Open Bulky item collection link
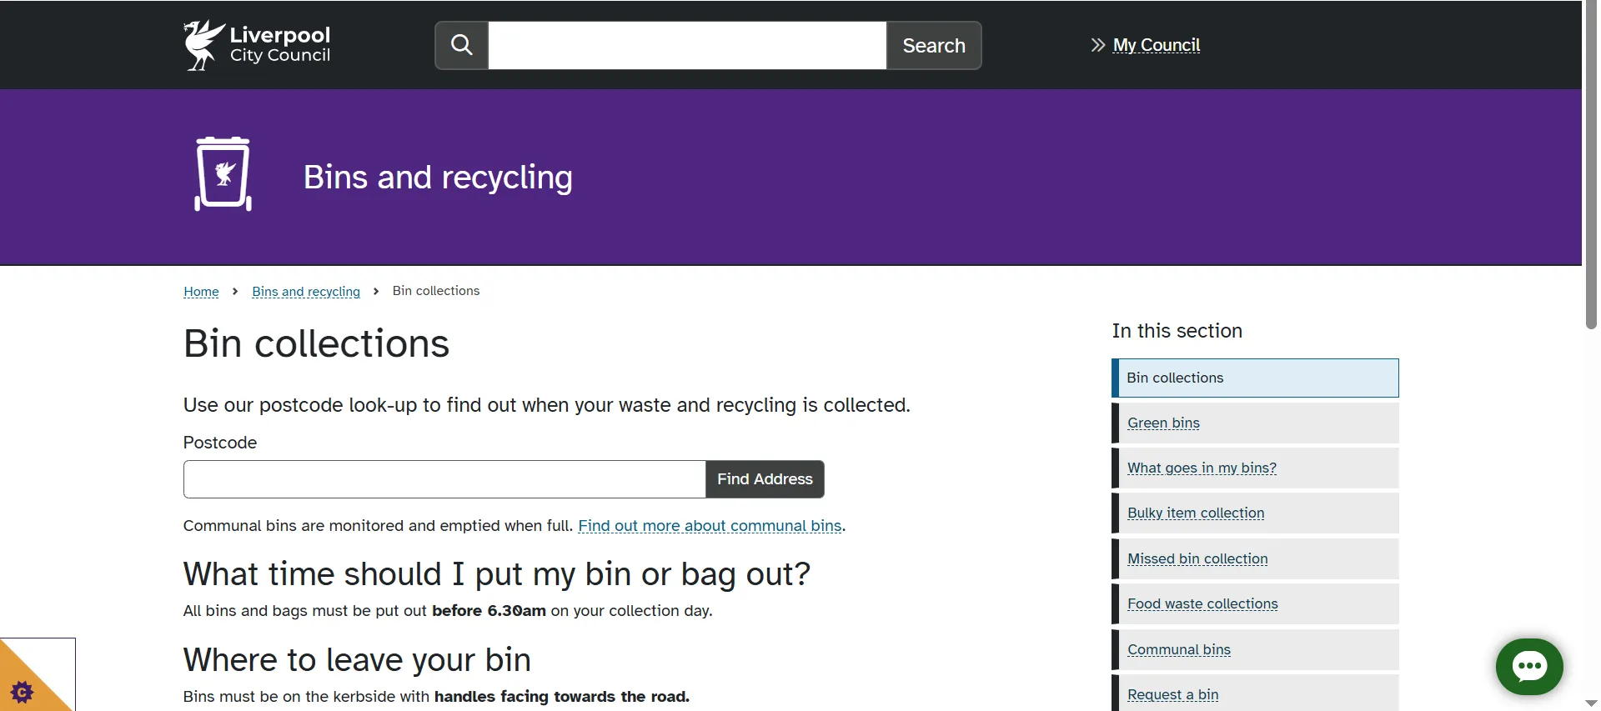This screenshot has height=711, width=1601. [x=1196, y=513]
